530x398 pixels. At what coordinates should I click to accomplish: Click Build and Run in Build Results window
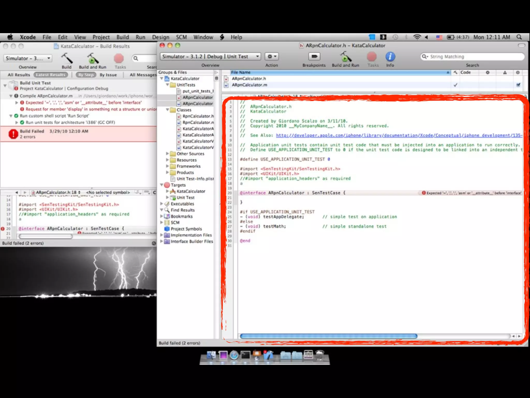(x=92, y=59)
